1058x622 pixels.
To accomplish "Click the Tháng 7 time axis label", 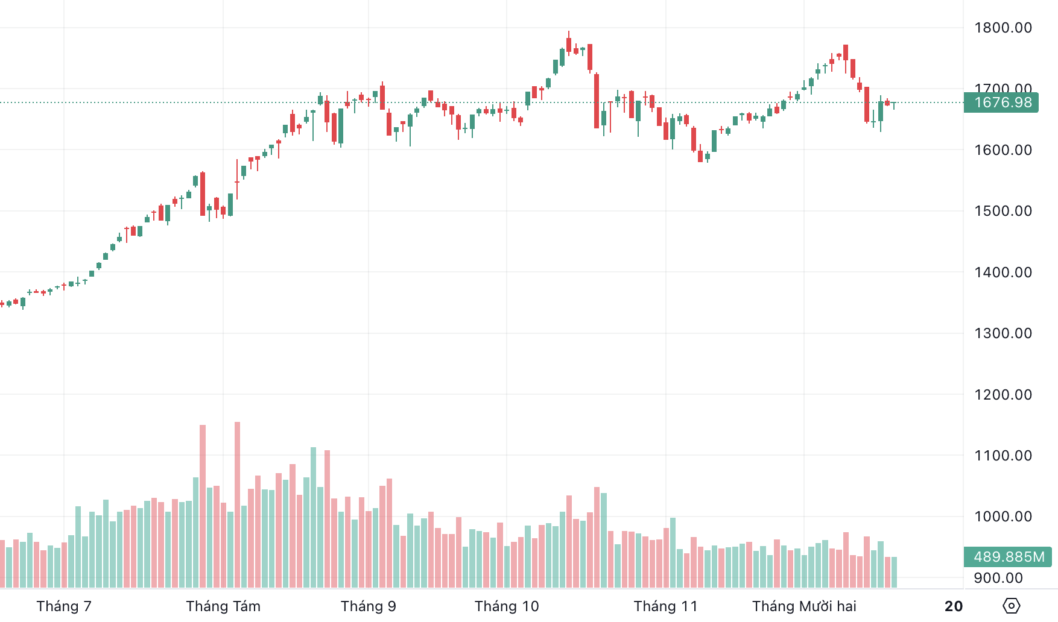I will [64, 606].
